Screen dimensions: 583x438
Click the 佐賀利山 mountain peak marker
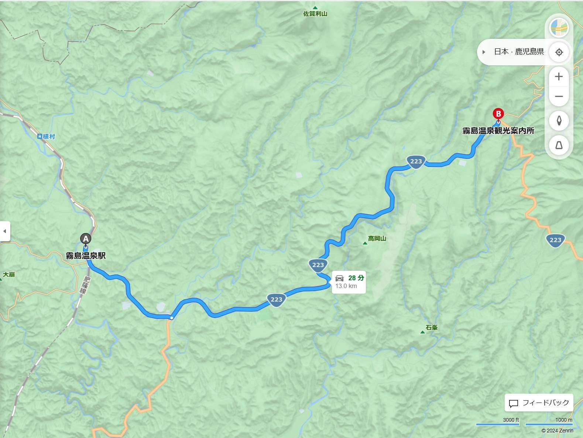pyautogui.click(x=315, y=8)
